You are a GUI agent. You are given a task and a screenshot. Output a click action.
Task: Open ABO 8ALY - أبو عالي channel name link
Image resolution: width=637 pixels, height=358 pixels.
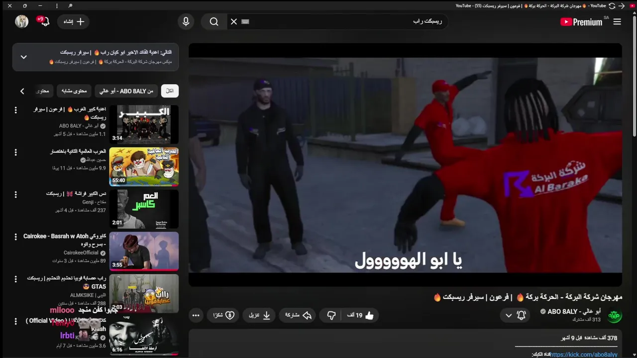tap(574, 312)
